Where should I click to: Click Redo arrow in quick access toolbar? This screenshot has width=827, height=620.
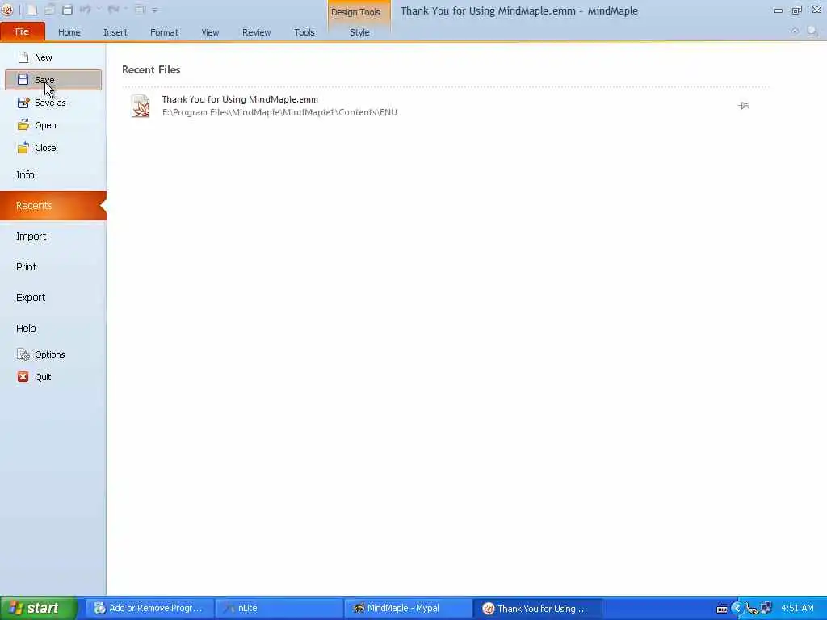(112, 10)
